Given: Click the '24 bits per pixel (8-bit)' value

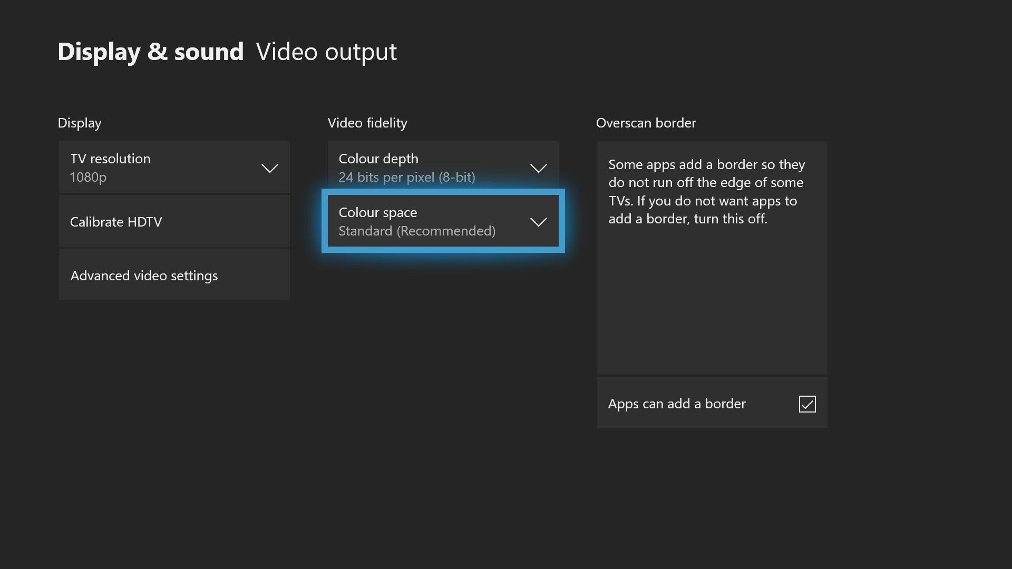Looking at the screenshot, I should click(406, 178).
